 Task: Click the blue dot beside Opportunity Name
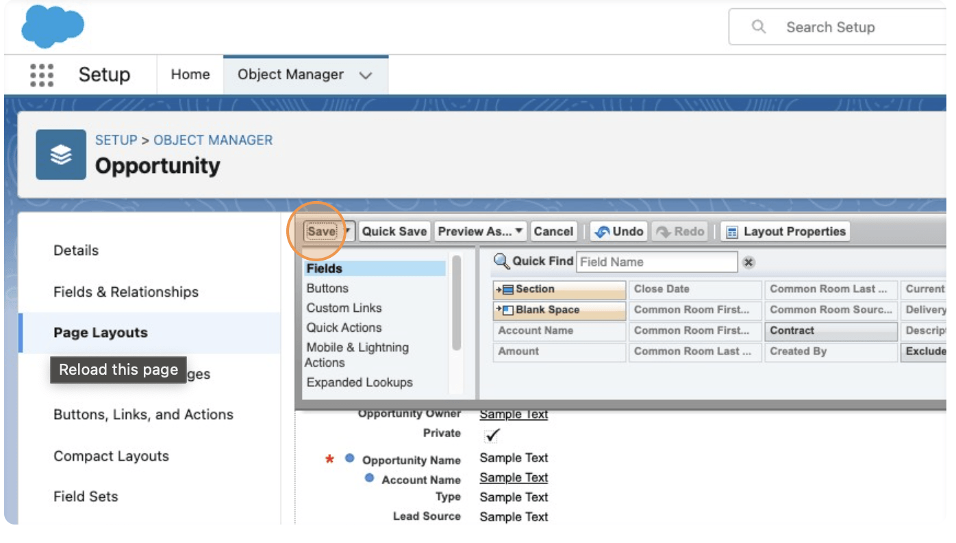point(349,459)
